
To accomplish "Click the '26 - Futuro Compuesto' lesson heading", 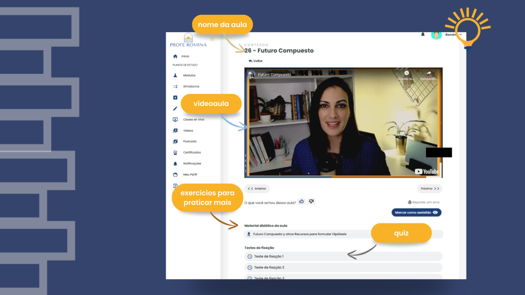I will [x=279, y=51].
